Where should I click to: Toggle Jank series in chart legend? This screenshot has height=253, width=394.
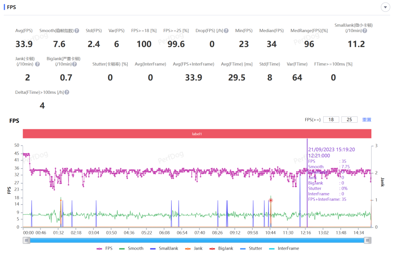(194, 248)
